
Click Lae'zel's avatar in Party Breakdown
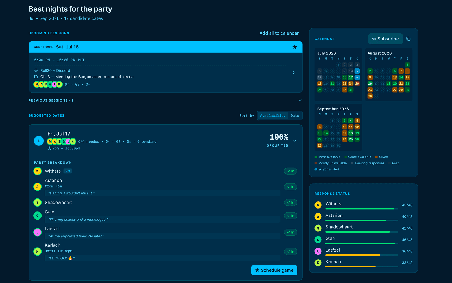pyautogui.click(x=37, y=232)
